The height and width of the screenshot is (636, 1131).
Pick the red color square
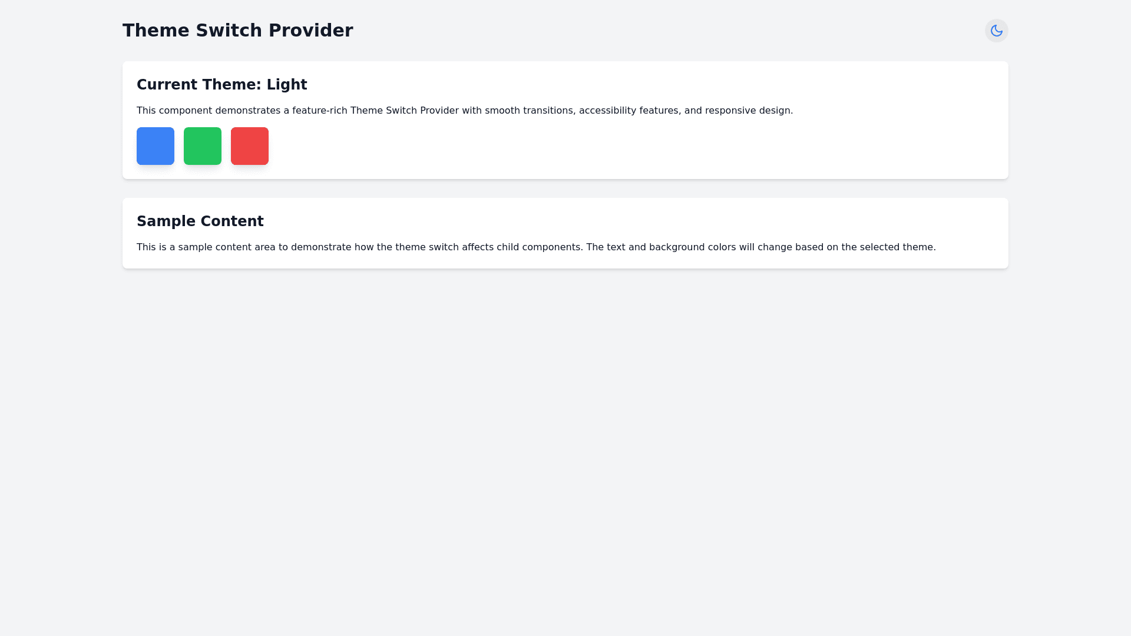point(250,146)
